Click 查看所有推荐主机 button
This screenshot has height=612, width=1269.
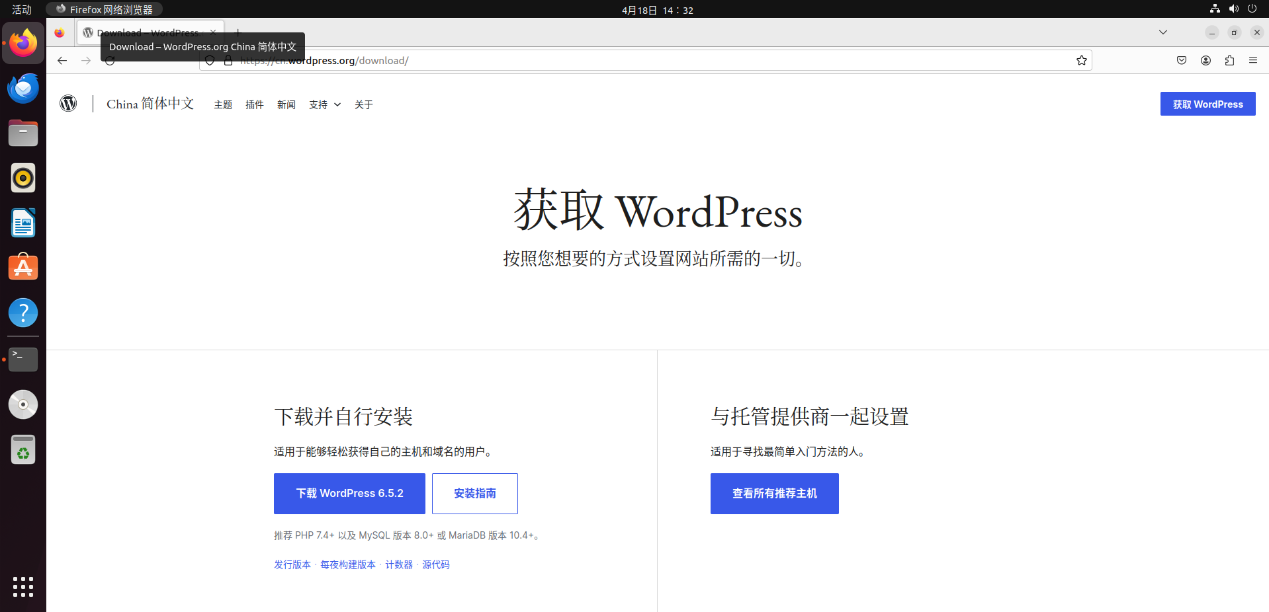pos(775,494)
